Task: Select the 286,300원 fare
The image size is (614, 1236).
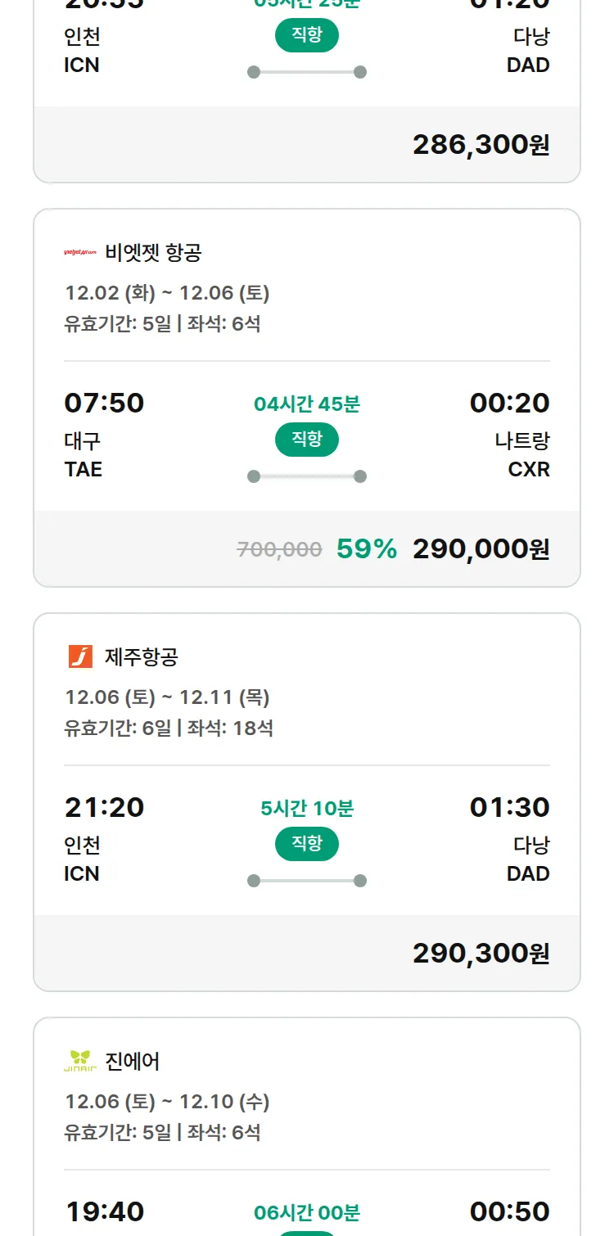Action: [481, 145]
